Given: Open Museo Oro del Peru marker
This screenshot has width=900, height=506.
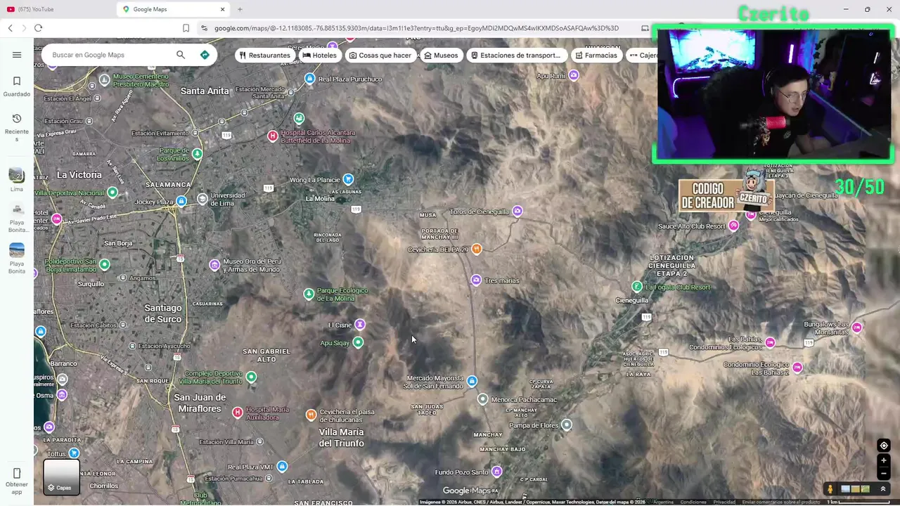Looking at the screenshot, I should 214,264.
